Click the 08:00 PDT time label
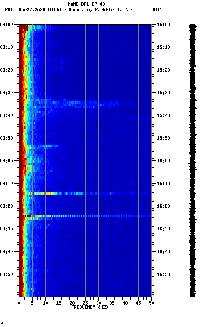Image resolution: width=209 pixels, height=327 pixels. pyautogui.click(x=6, y=25)
